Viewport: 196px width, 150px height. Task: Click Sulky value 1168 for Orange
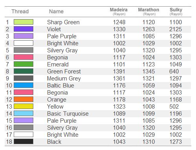pos(176,100)
